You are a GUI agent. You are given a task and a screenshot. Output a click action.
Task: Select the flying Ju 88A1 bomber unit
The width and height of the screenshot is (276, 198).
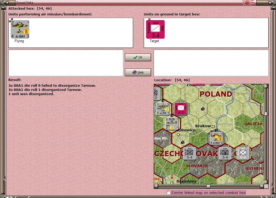point(20,29)
